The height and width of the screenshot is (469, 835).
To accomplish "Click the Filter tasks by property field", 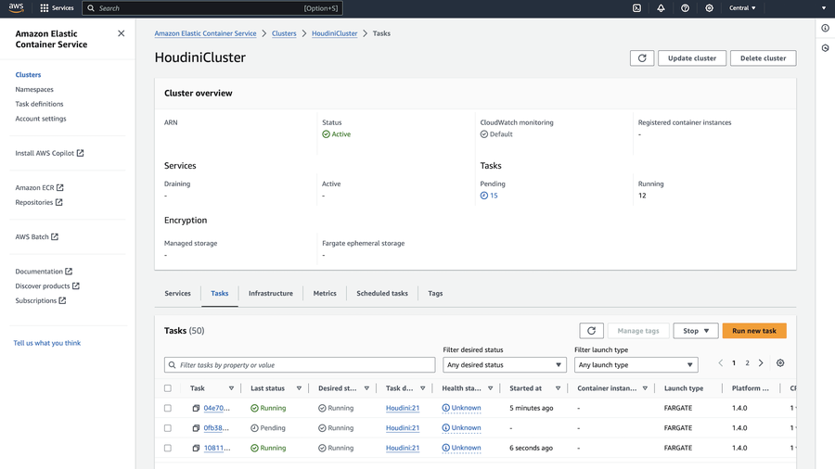I will tap(300, 365).
